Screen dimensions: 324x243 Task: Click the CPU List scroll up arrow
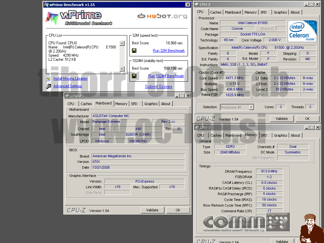pyautogui.click(x=122, y=43)
